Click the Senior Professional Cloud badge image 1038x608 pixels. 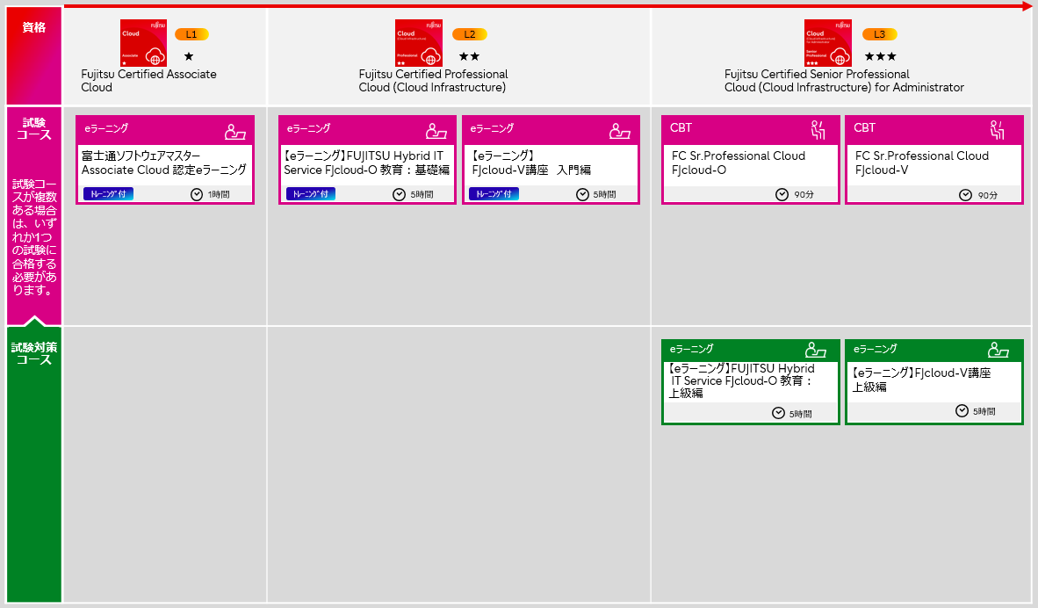(827, 43)
